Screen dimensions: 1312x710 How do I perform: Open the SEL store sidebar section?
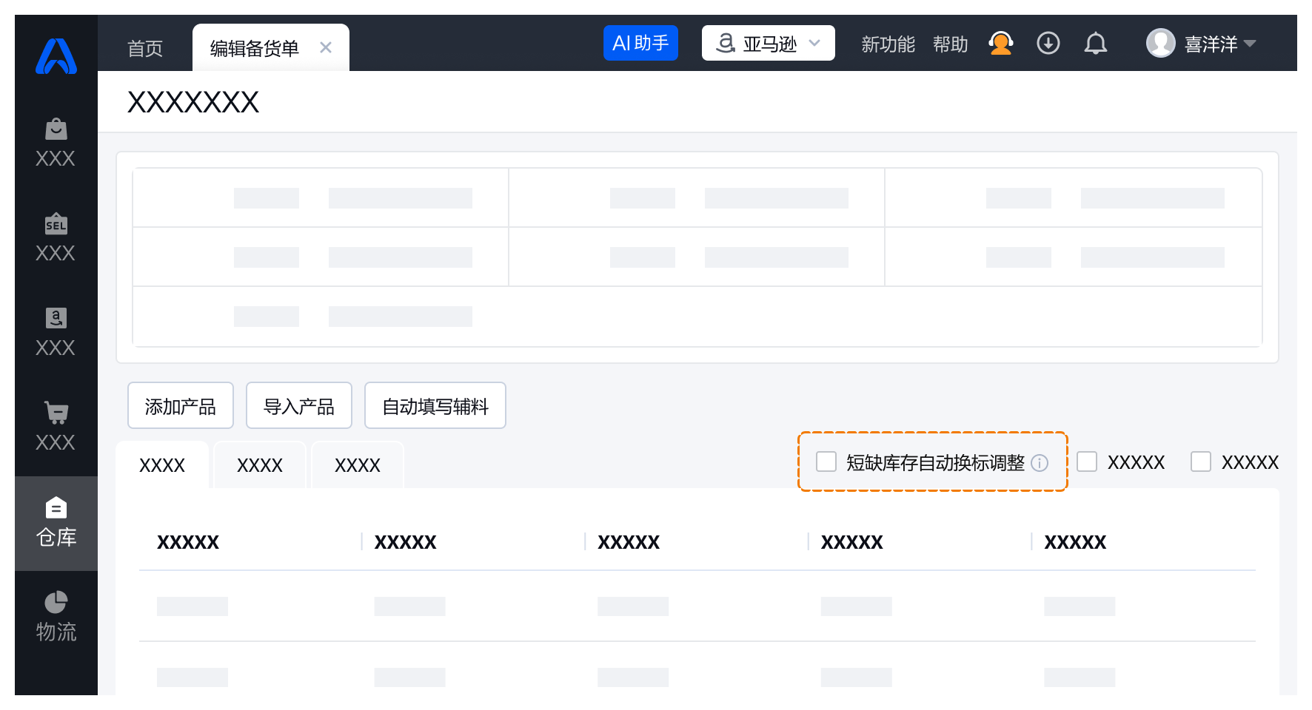click(56, 238)
